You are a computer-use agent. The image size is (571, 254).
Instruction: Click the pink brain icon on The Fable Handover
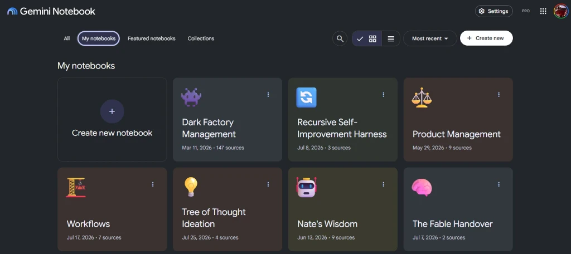(422, 187)
